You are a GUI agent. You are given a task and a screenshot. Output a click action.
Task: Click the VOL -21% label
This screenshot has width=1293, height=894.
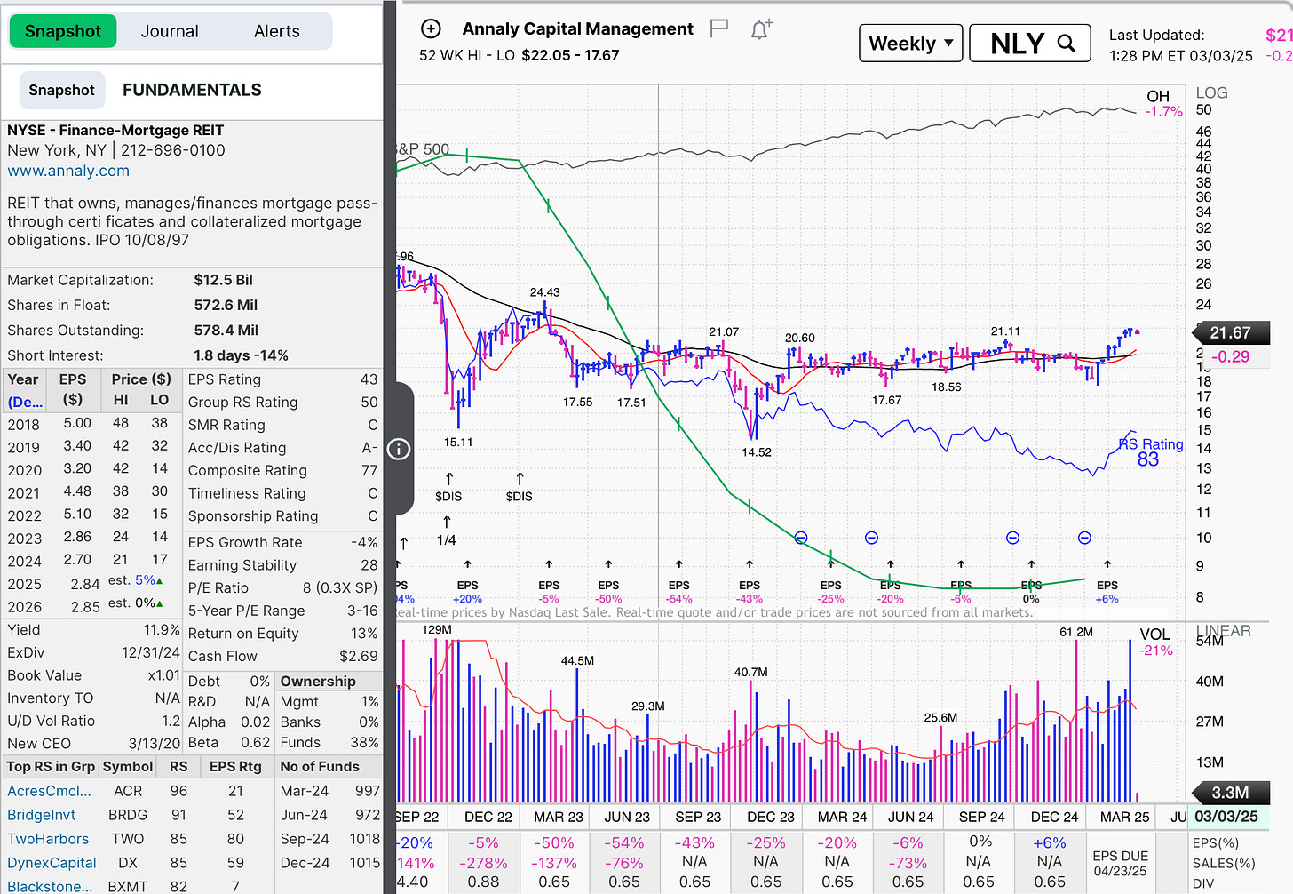tap(1156, 642)
